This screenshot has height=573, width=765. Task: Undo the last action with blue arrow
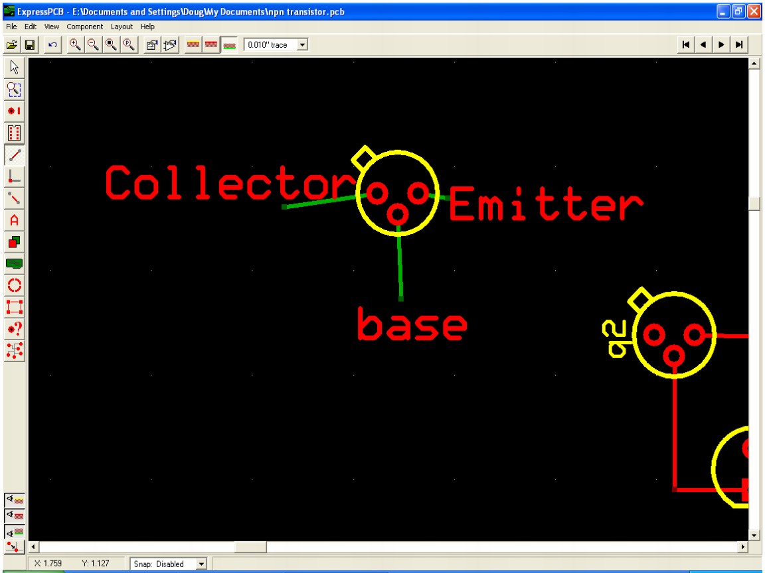pos(52,45)
